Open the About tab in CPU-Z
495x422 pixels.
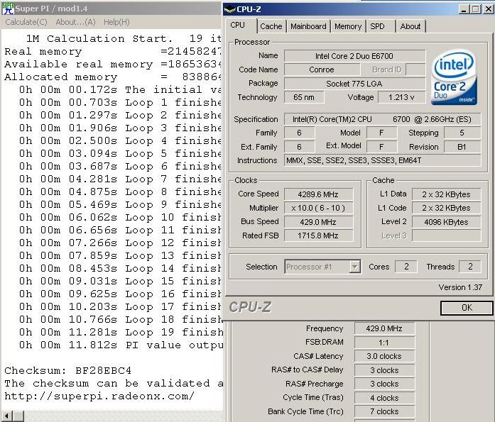(x=410, y=26)
